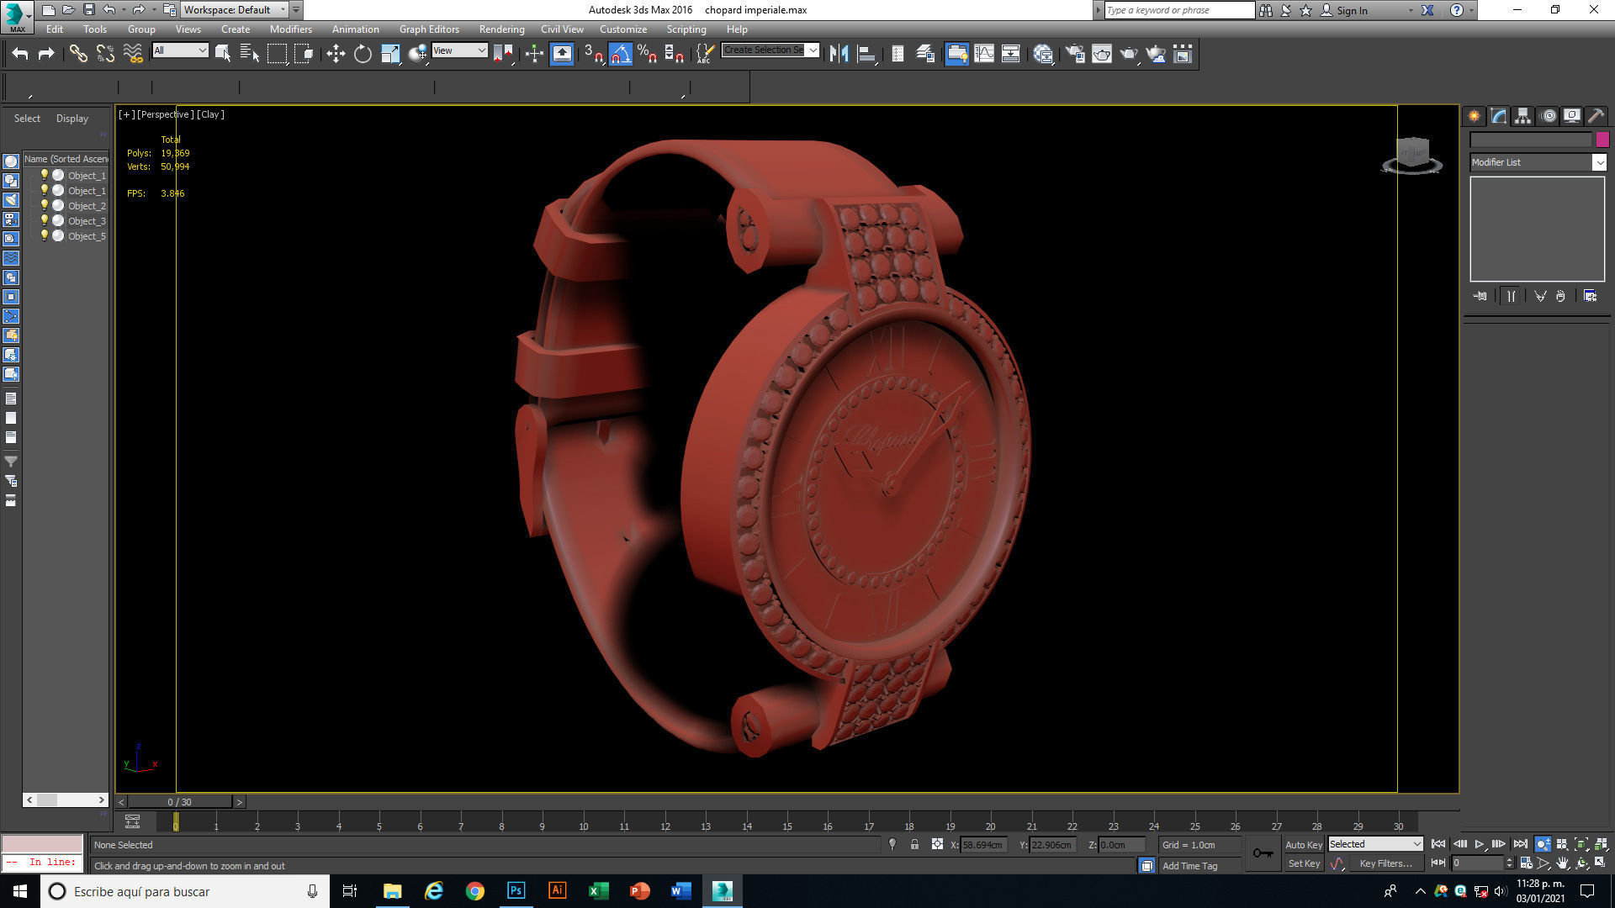Toggle the Selection Lock padlock
The width and height of the screenshot is (1615, 908).
pos(914,844)
